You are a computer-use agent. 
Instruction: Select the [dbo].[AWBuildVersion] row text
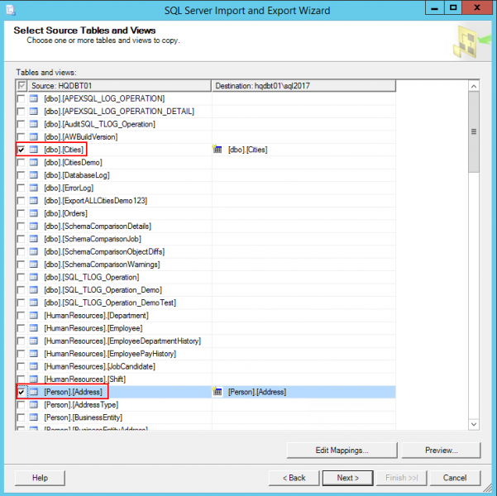81,137
